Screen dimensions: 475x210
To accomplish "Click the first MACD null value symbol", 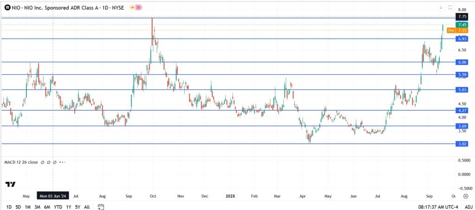I will pos(42,162).
